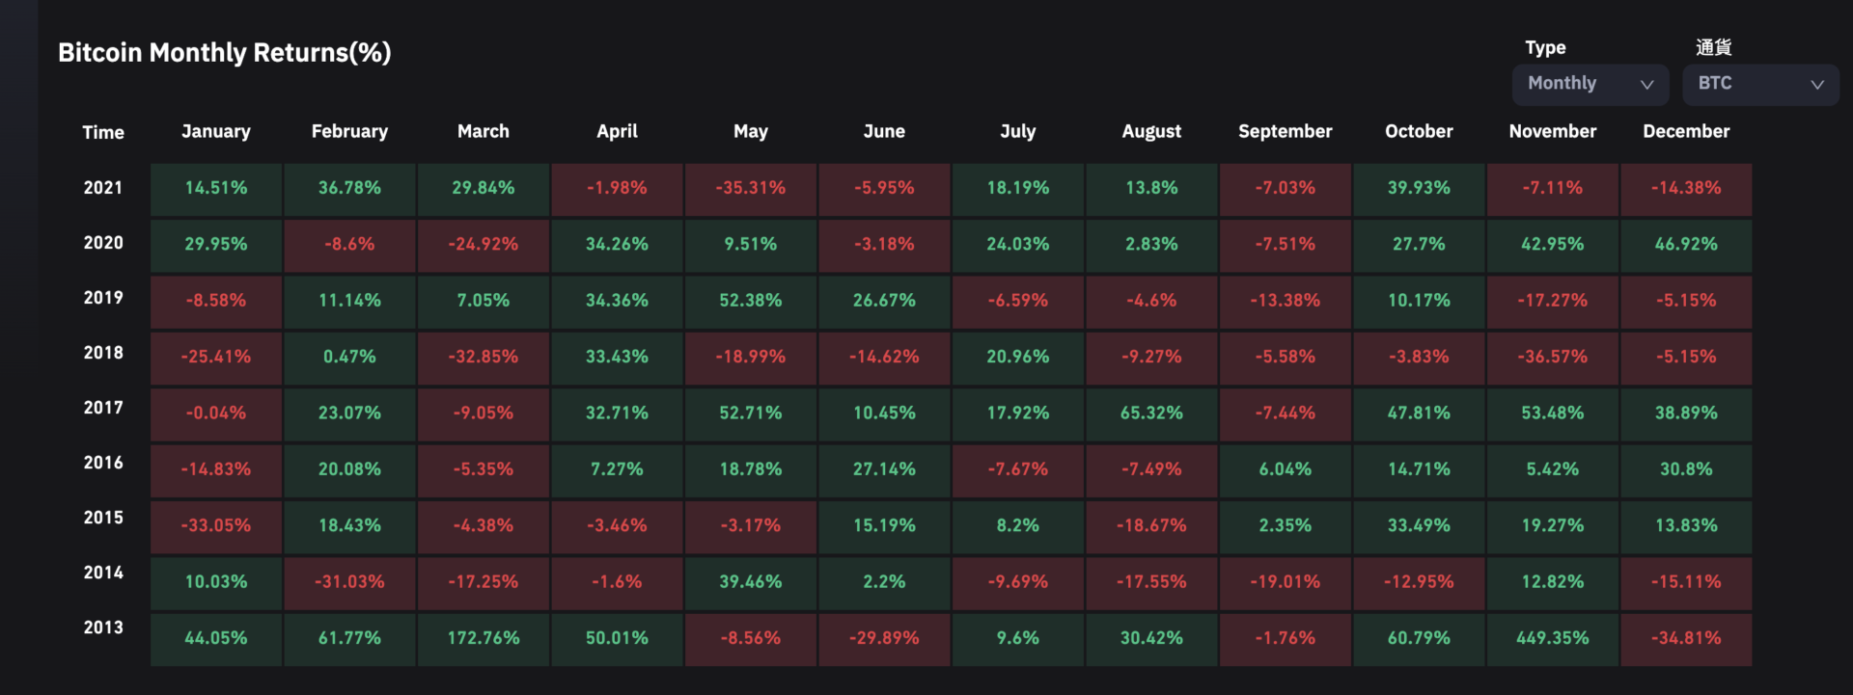Open the Monthly type dropdown
This screenshot has height=695, width=1853.
(1590, 84)
